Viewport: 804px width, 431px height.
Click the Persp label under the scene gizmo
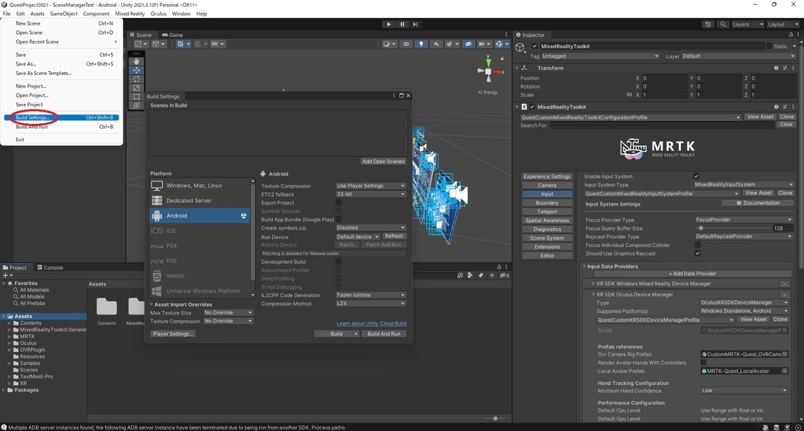(489, 92)
